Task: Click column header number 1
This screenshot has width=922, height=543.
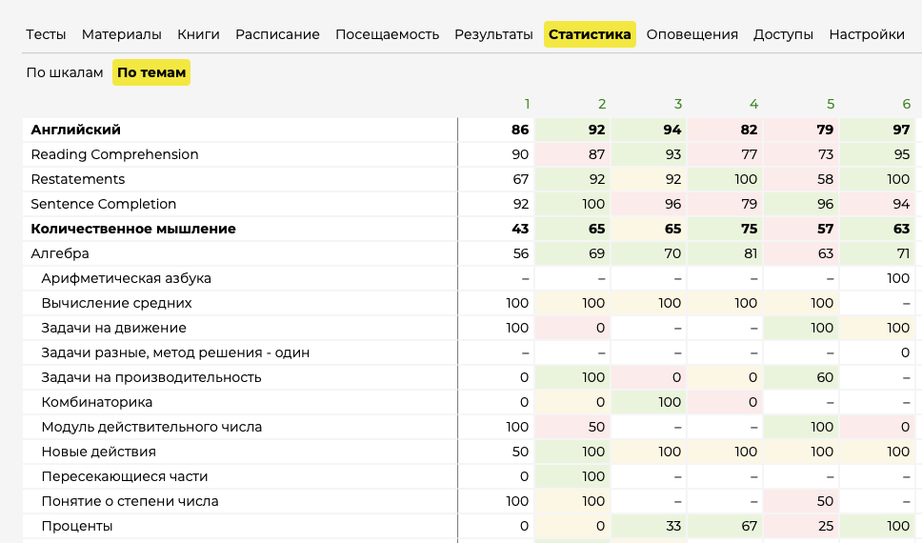Action: point(527,104)
